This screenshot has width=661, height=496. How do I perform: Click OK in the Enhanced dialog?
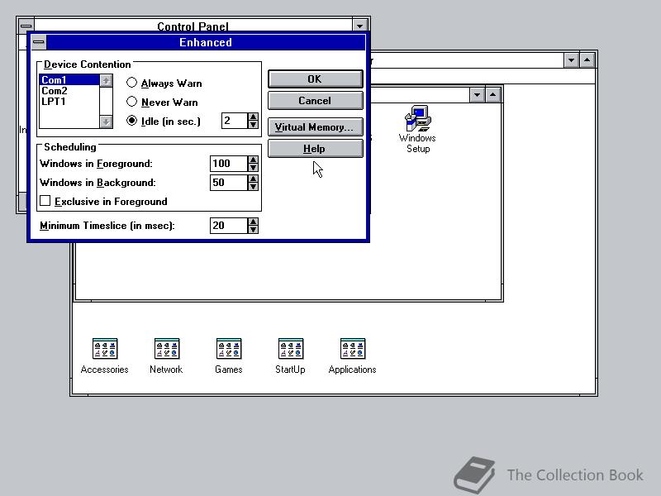click(315, 79)
